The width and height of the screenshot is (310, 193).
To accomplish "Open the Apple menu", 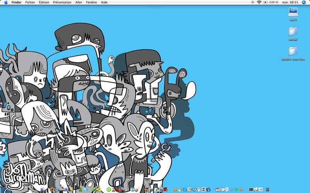I will click(6, 2).
